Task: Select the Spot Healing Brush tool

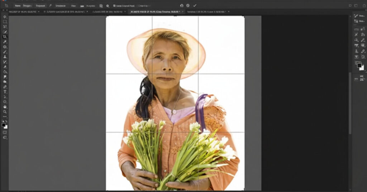Action: click(x=5, y=47)
